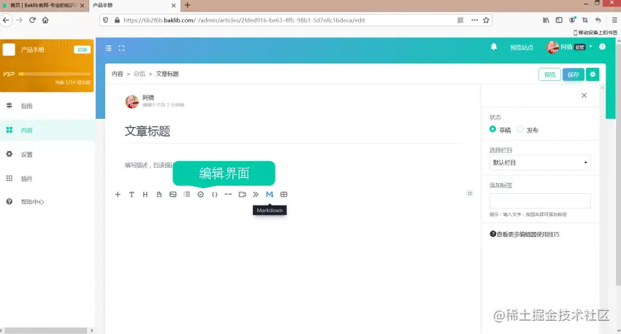Insert a text block with T icon
This screenshot has width=621, height=334.
point(132,195)
